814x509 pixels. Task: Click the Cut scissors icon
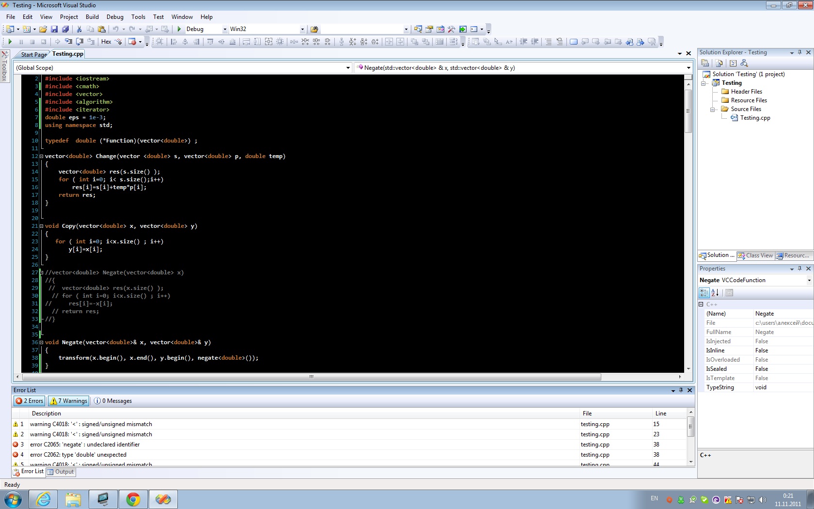point(79,29)
